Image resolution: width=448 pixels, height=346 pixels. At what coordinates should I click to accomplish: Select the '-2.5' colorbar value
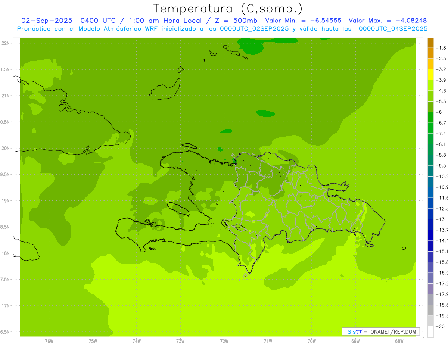tap(441, 59)
